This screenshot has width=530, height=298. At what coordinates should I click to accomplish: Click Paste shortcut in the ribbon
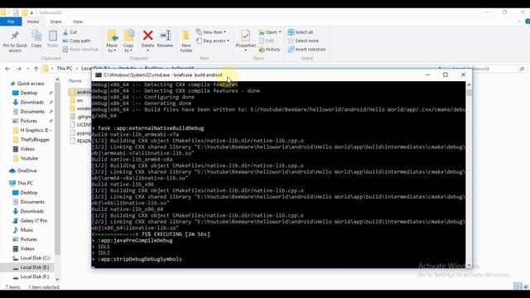(x=80, y=50)
